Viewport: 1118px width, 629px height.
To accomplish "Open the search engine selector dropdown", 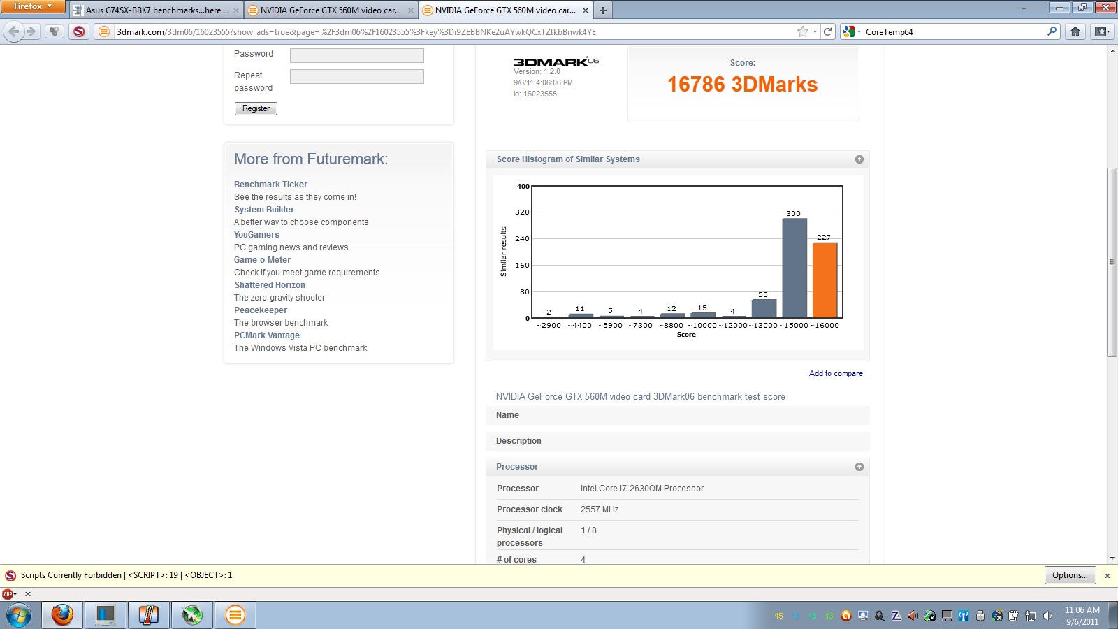I will [x=852, y=31].
